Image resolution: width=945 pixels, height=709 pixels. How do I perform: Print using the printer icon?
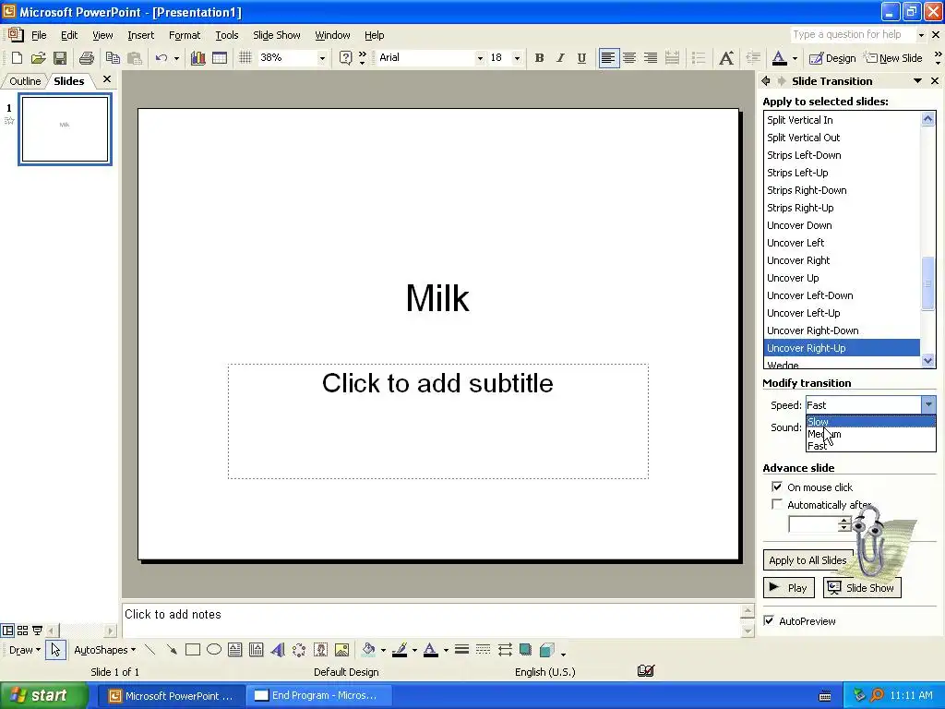[87, 58]
